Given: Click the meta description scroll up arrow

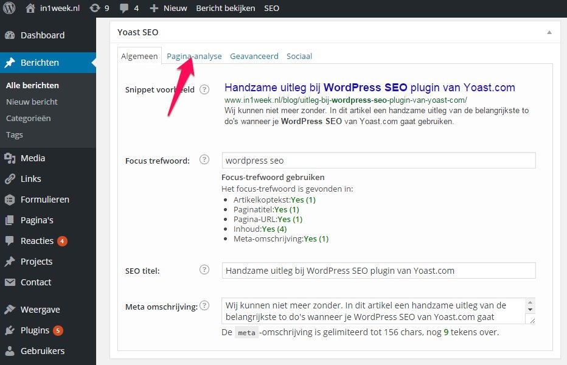Looking at the screenshot, I should pos(530,302).
